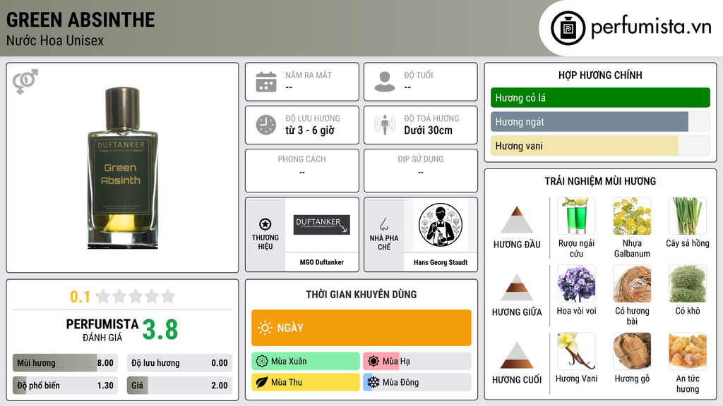Click the Phong cách info box
Screen dimensions: 723x406
302,171
